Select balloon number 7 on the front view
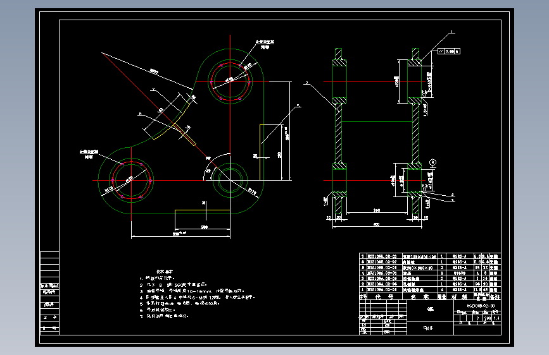The image size is (549, 355). [x=153, y=90]
